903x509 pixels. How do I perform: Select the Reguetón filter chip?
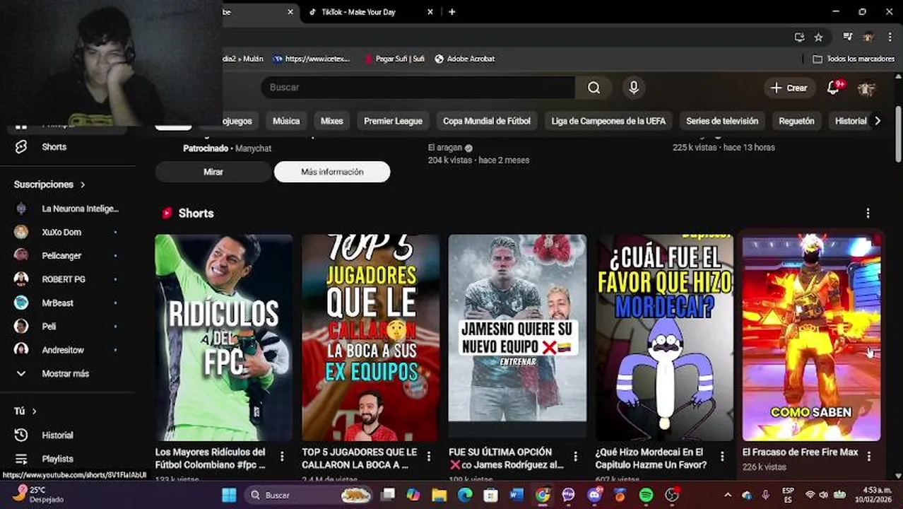pyautogui.click(x=796, y=121)
